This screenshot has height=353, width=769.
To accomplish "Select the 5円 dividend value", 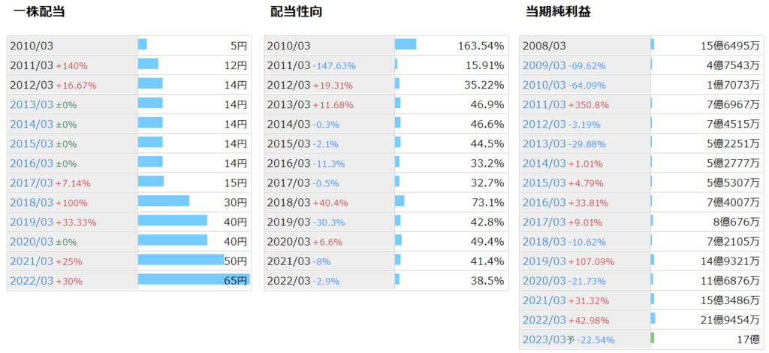I will 239,46.
